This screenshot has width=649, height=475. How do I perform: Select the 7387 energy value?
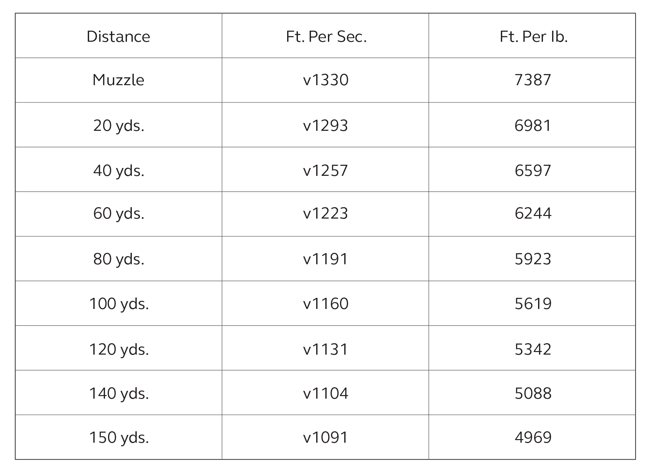532,80
